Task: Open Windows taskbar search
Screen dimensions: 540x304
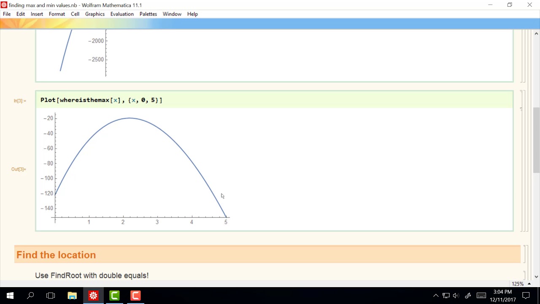Action: [30, 296]
